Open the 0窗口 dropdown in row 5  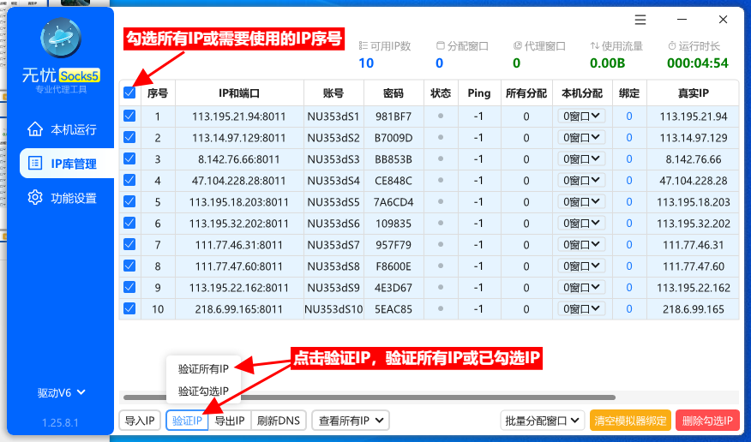pyautogui.click(x=582, y=201)
